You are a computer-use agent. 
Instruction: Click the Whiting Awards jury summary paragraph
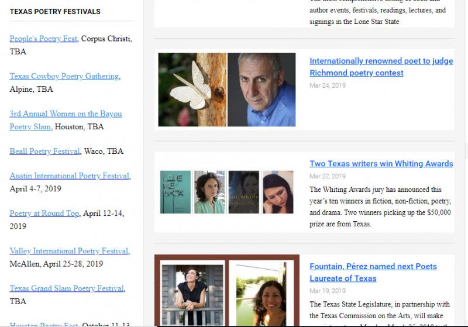coord(381,206)
